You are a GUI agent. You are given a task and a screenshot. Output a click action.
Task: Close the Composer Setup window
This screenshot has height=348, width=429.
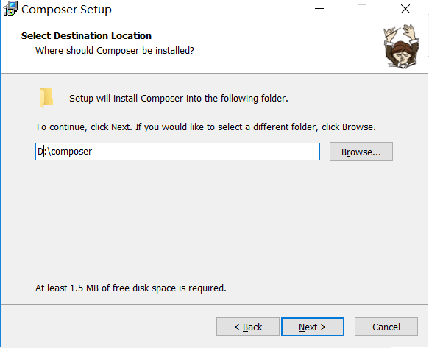[x=405, y=9]
